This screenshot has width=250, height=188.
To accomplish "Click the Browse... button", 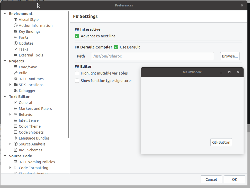I will pos(230,56).
